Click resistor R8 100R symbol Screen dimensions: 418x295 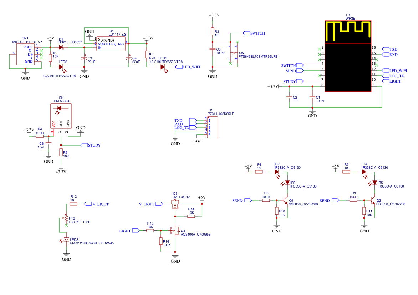point(266,200)
